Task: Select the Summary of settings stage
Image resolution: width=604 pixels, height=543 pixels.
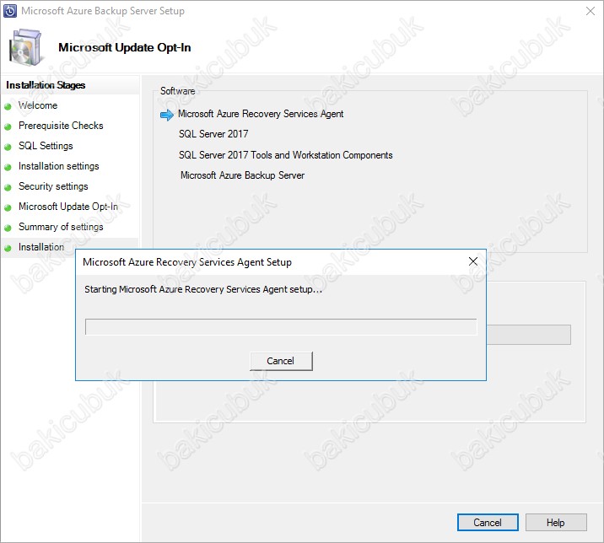Action: (61, 227)
